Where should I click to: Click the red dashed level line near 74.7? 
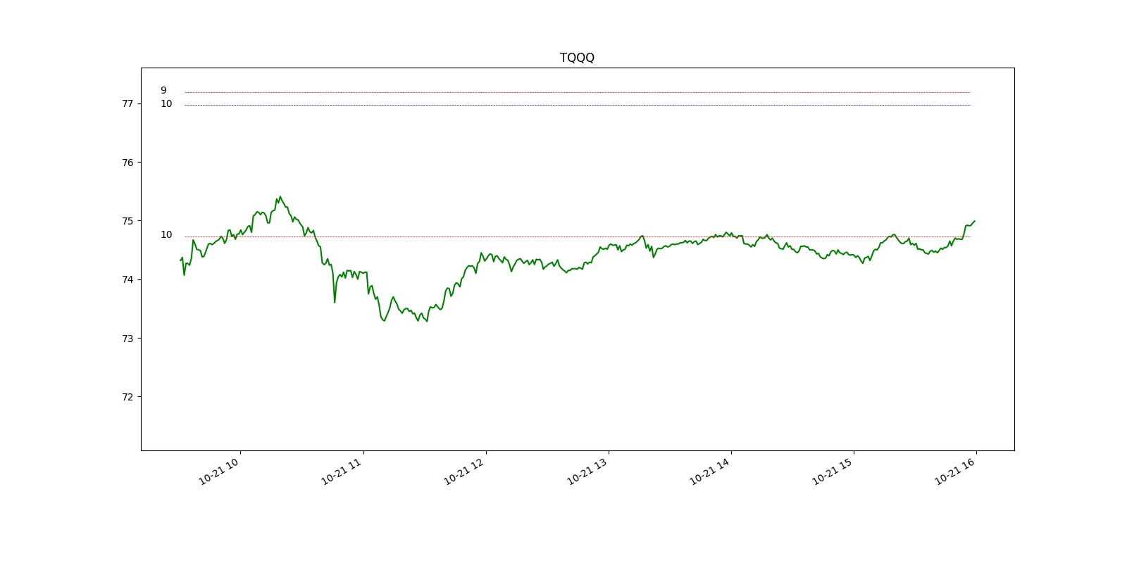(x=578, y=236)
